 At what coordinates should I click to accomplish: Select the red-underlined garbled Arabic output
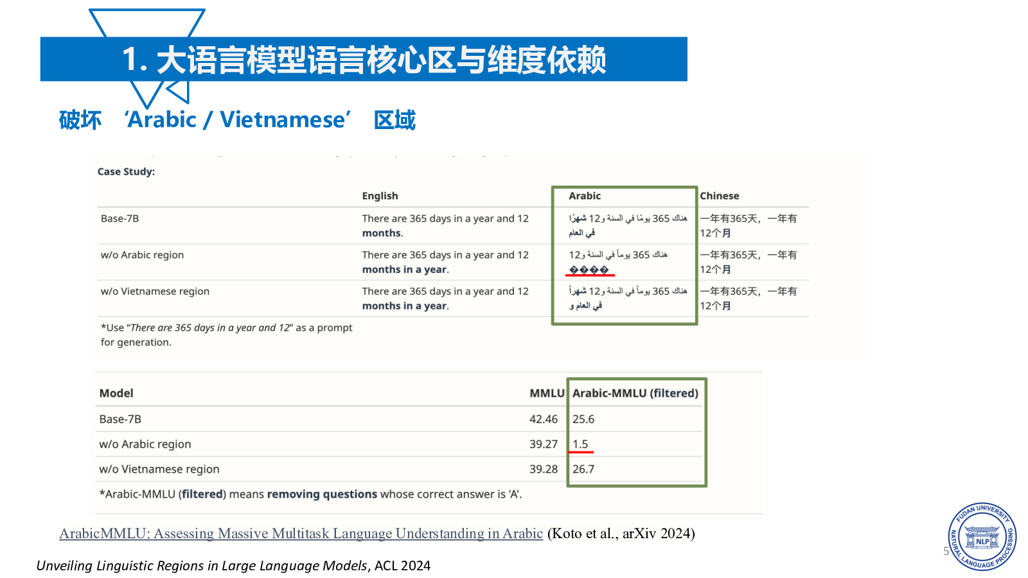pos(589,270)
